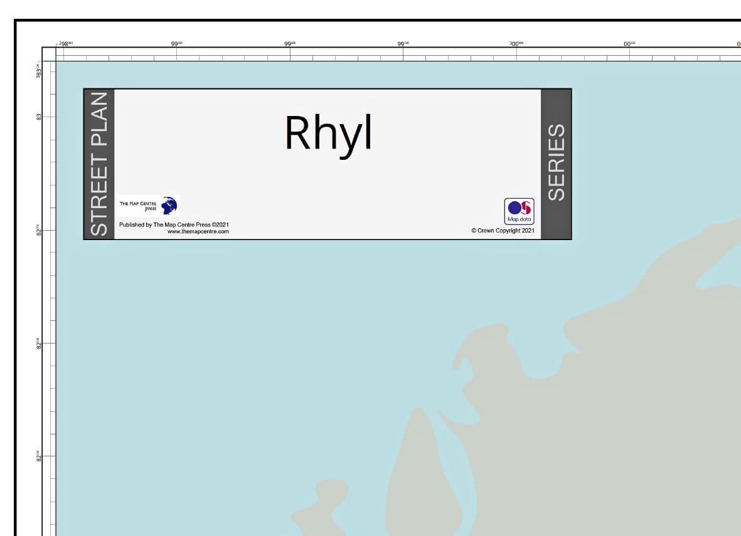This screenshot has height=536, width=741.
Task: Select the magenta S in the OS logo
Action: [526, 207]
